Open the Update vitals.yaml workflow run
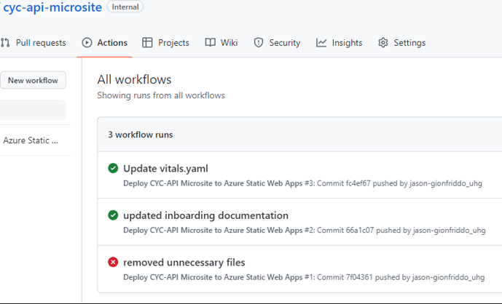 [x=165, y=169]
